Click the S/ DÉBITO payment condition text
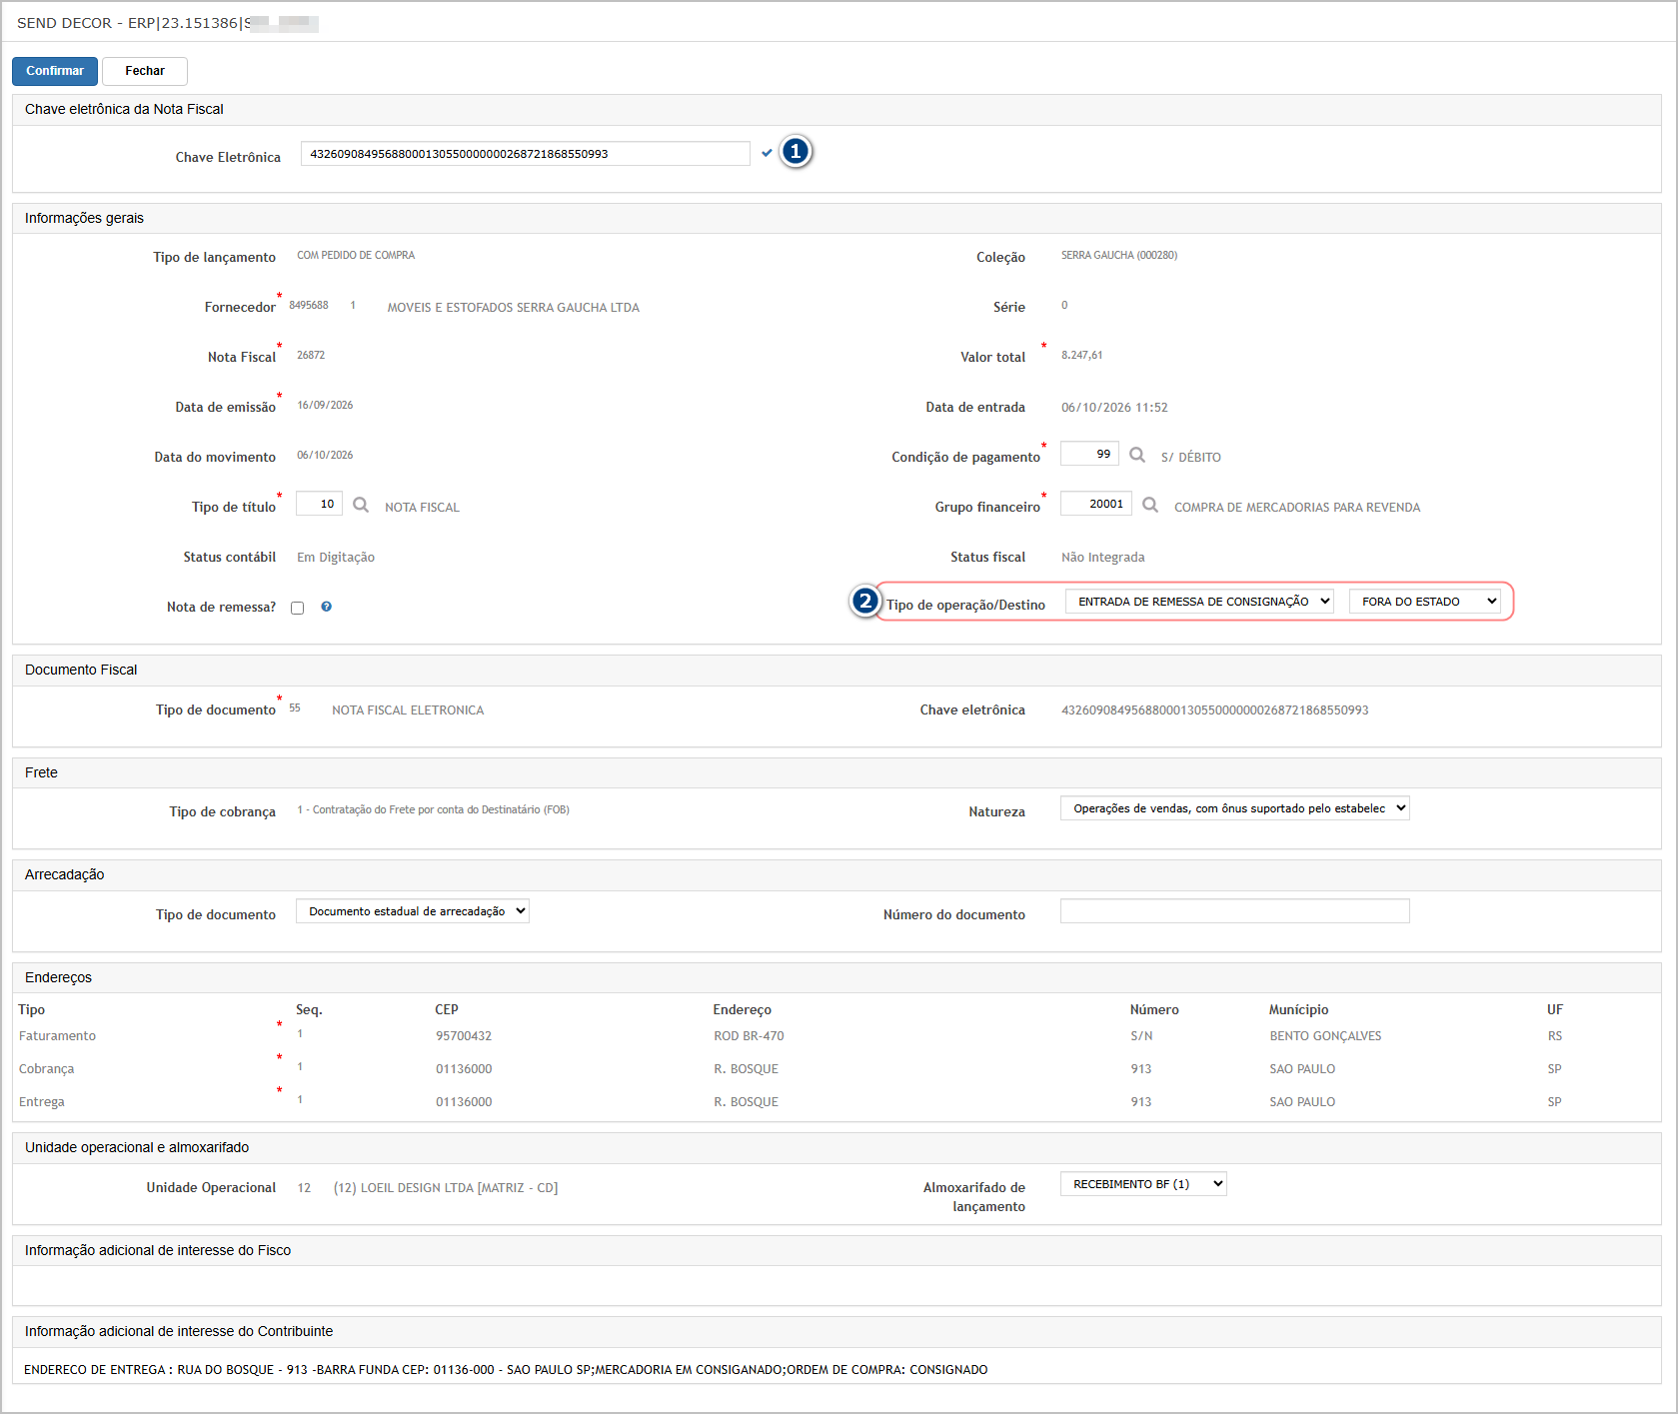 [x=1191, y=458]
